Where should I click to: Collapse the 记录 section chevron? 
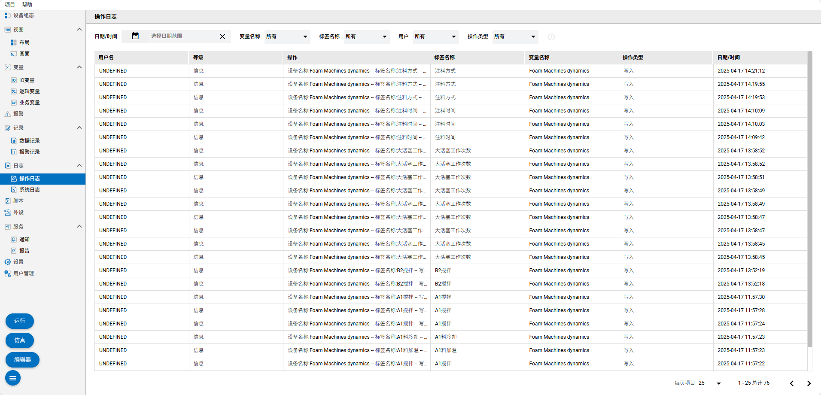[x=79, y=128]
